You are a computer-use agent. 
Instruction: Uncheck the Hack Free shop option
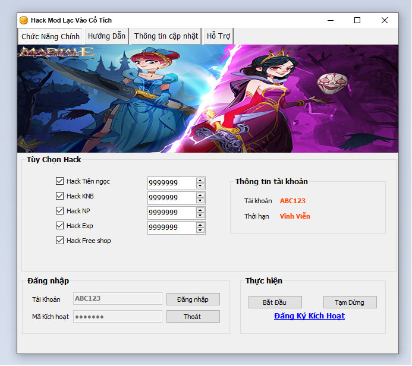59,241
